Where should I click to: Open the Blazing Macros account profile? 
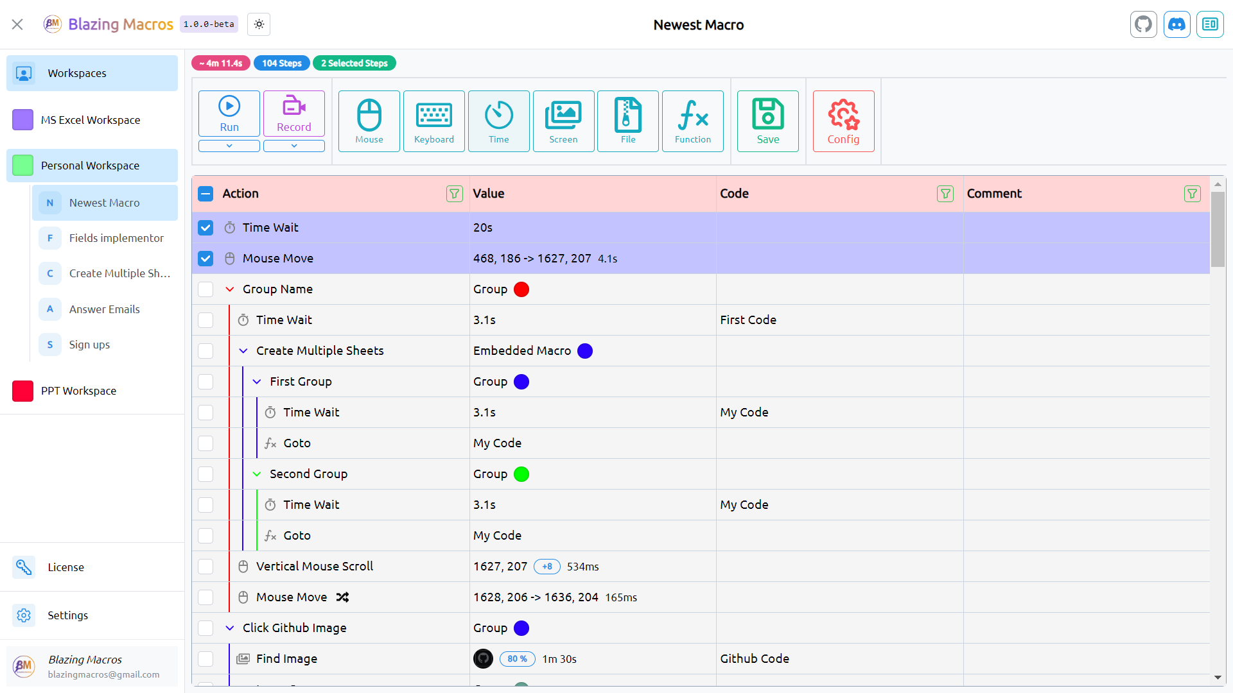[92, 667]
